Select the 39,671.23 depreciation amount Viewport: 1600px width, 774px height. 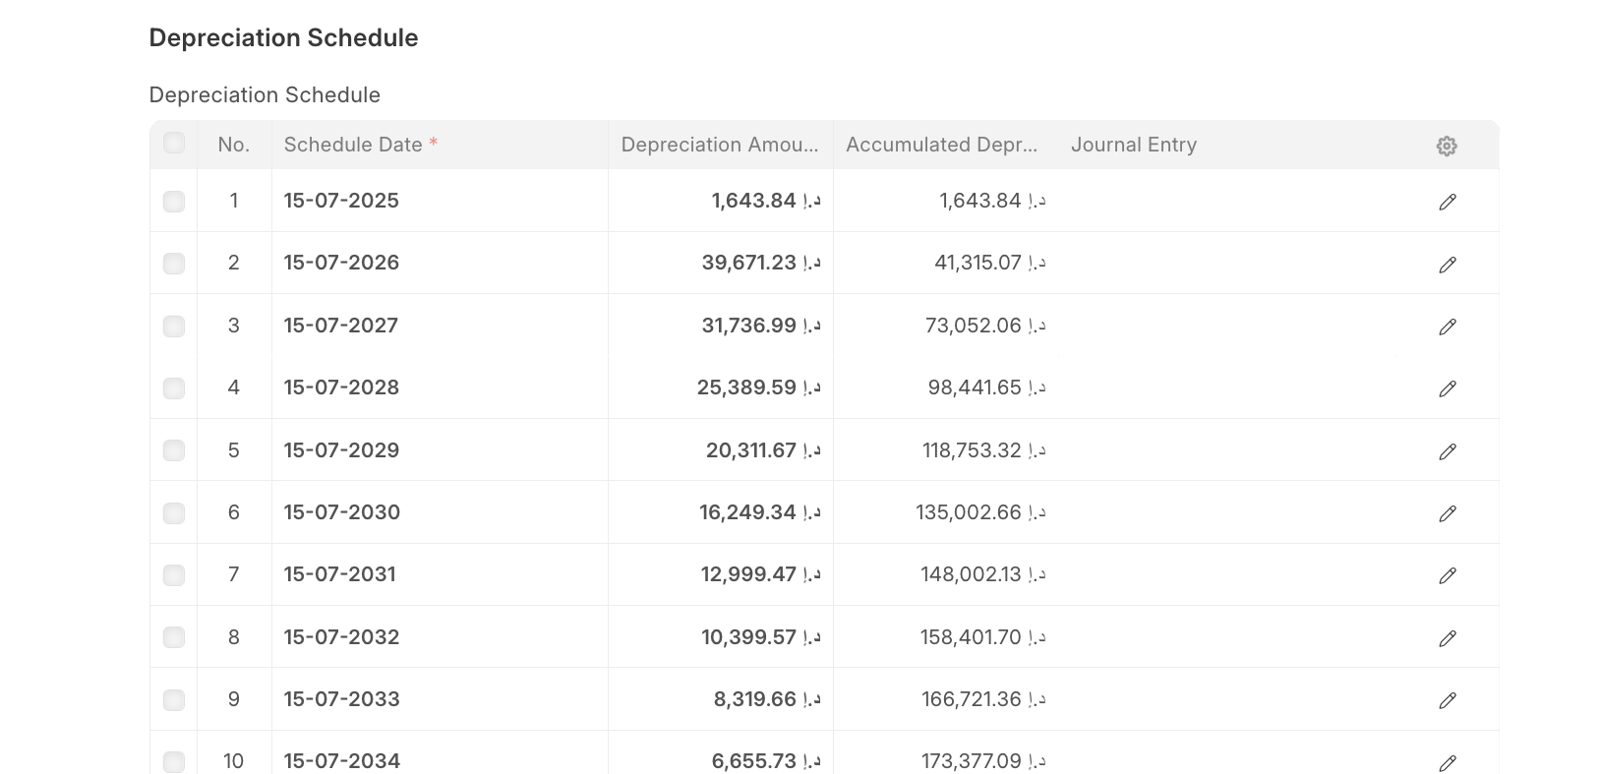(721, 263)
